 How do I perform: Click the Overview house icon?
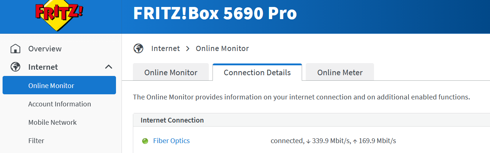click(x=15, y=48)
